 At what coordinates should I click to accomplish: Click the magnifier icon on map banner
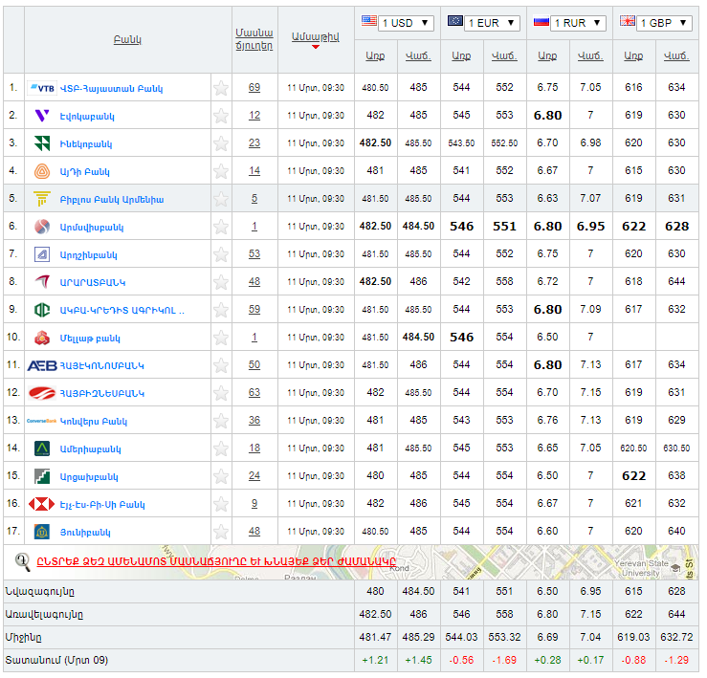click(x=23, y=561)
